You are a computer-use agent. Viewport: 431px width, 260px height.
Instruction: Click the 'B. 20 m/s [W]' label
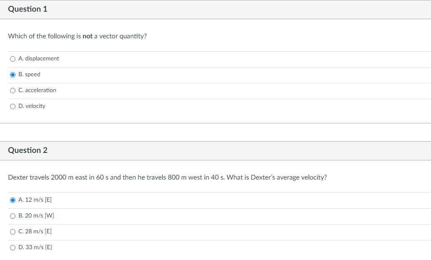tap(36, 215)
